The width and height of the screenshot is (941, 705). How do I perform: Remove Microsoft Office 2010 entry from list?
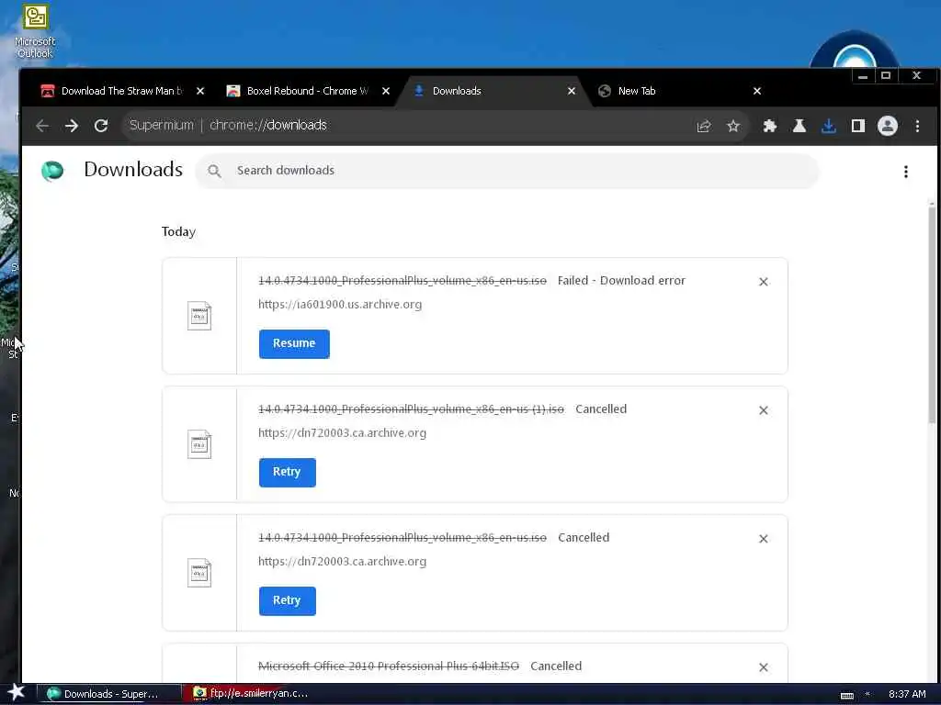tap(764, 667)
